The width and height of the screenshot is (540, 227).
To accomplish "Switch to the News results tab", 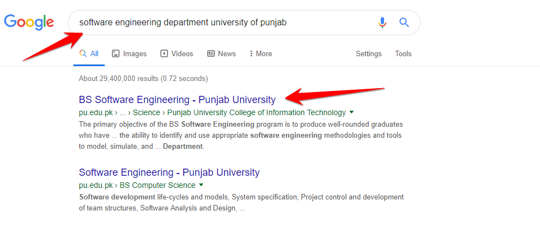I will 226,53.
